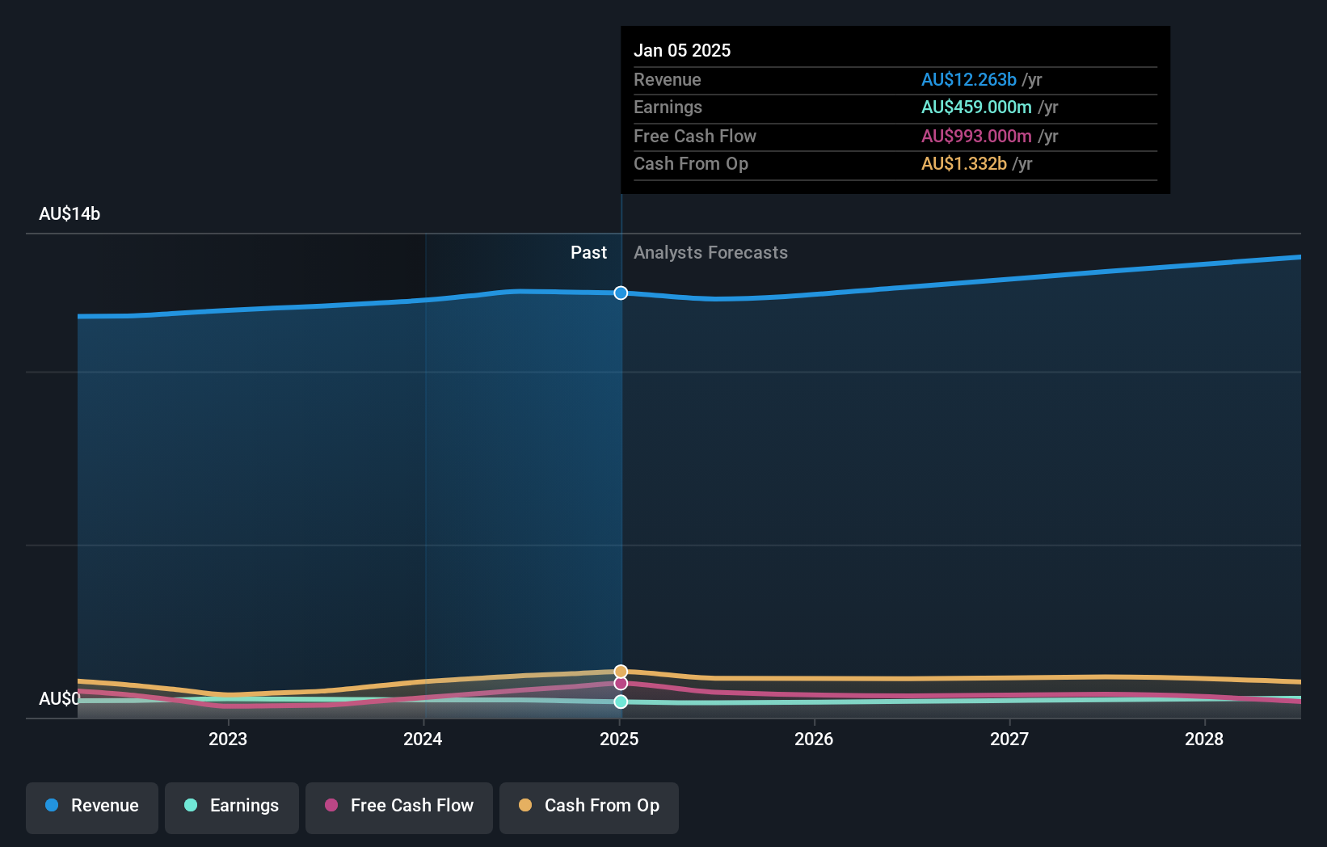Click the blue Revenue legend dot
This screenshot has height=847, width=1327.
[x=52, y=806]
